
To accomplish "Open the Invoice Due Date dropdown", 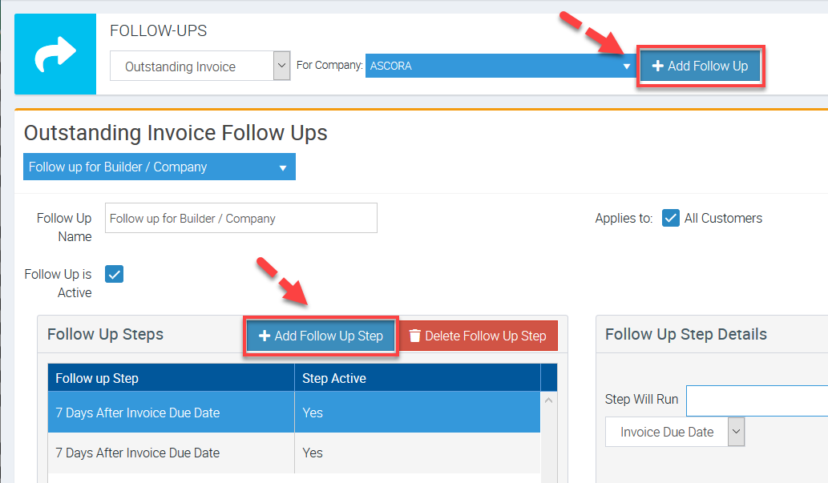I will point(737,432).
